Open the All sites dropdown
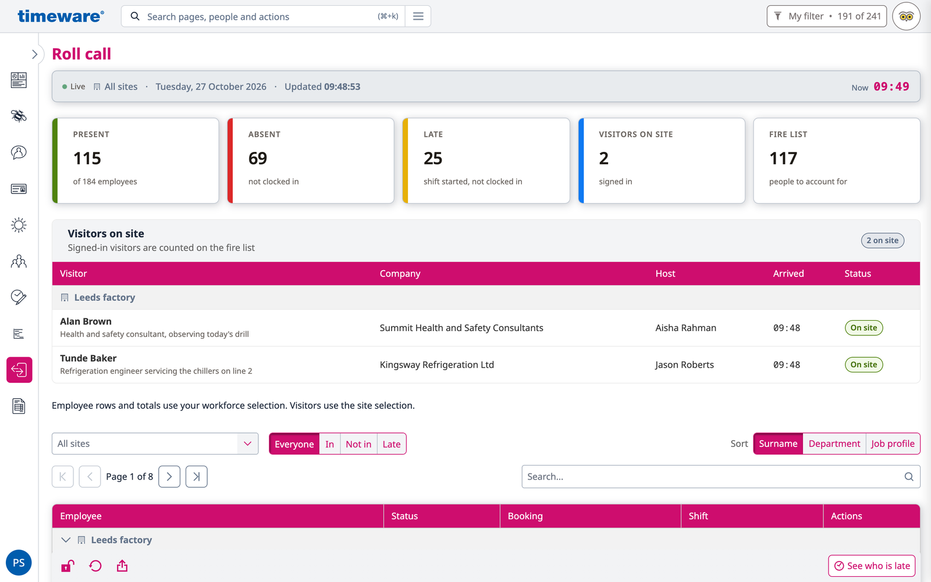 point(155,443)
